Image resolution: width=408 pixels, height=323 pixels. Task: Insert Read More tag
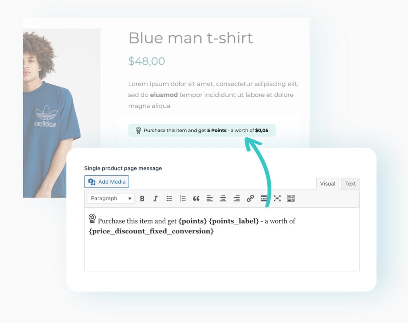[x=263, y=198]
